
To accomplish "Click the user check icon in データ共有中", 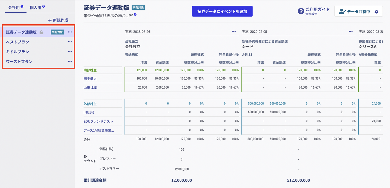I will [x=342, y=12].
